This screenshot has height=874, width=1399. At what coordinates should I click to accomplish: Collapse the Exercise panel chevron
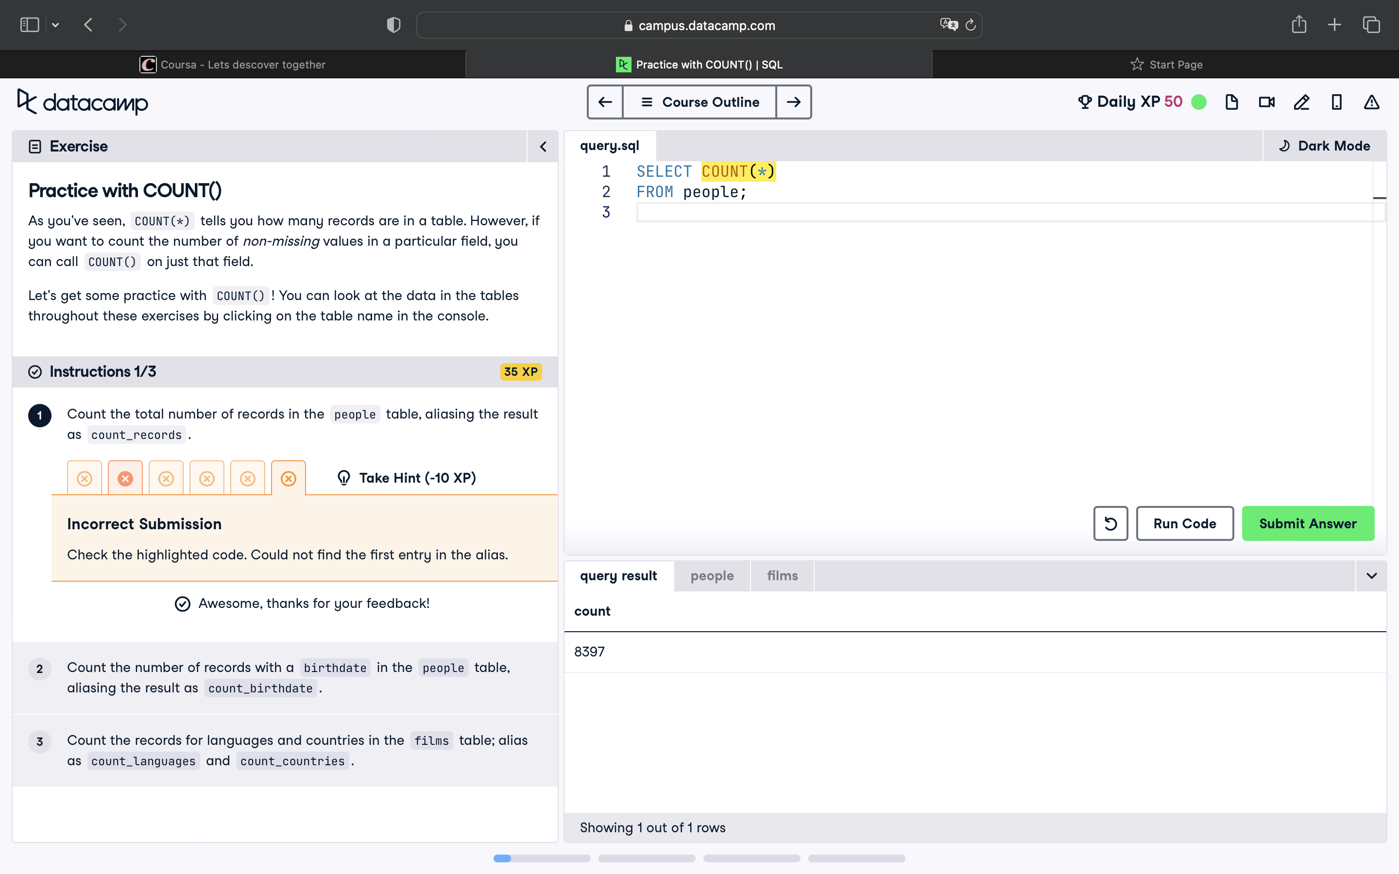(543, 147)
